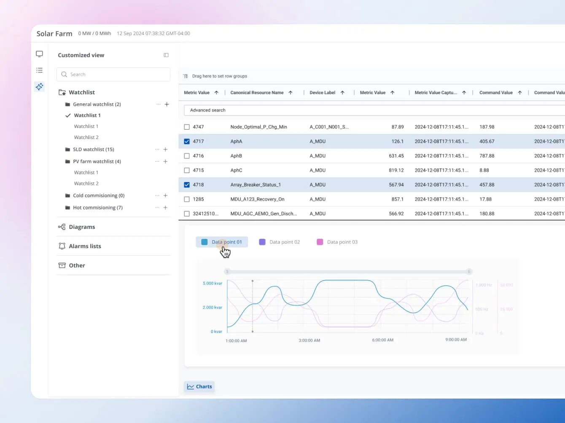Focus the Advanced search field
This screenshot has height=423, width=565.
(374, 110)
